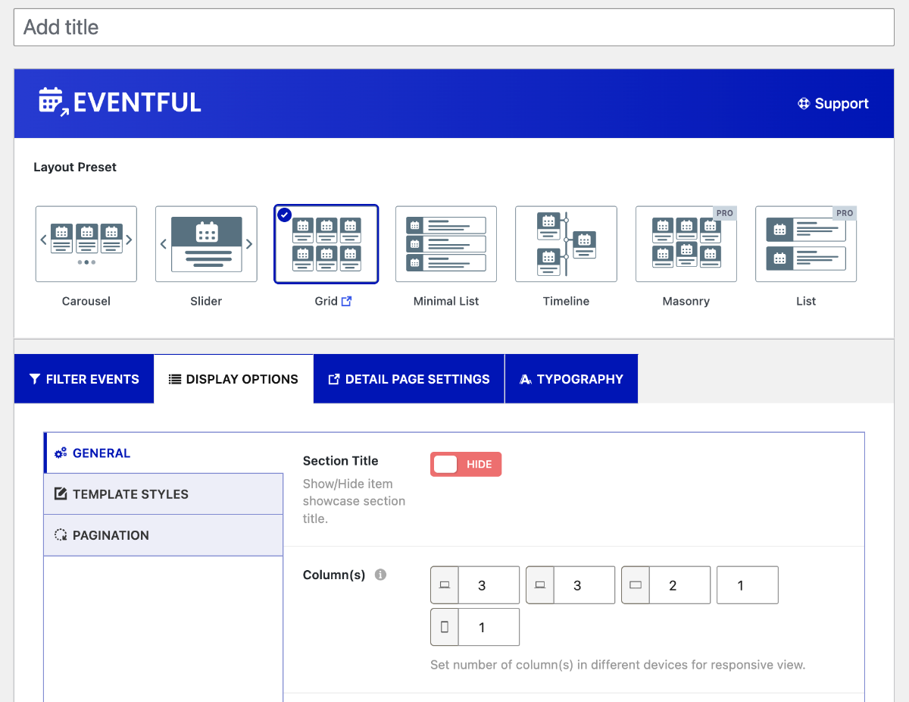Switch to the Display Options tab
Screen dimensions: 909x702
234,379
